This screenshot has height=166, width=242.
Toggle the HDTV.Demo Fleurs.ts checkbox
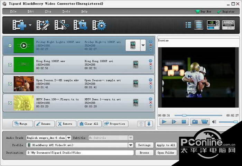pos(10,102)
